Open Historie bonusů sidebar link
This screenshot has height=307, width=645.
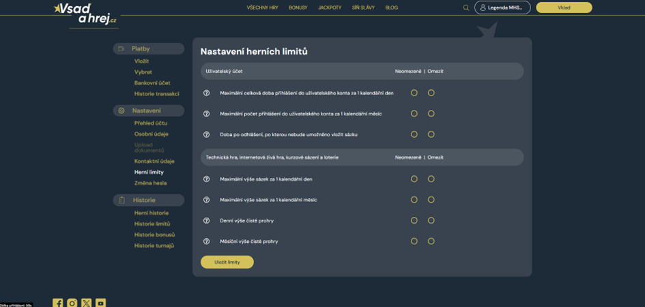(x=154, y=235)
